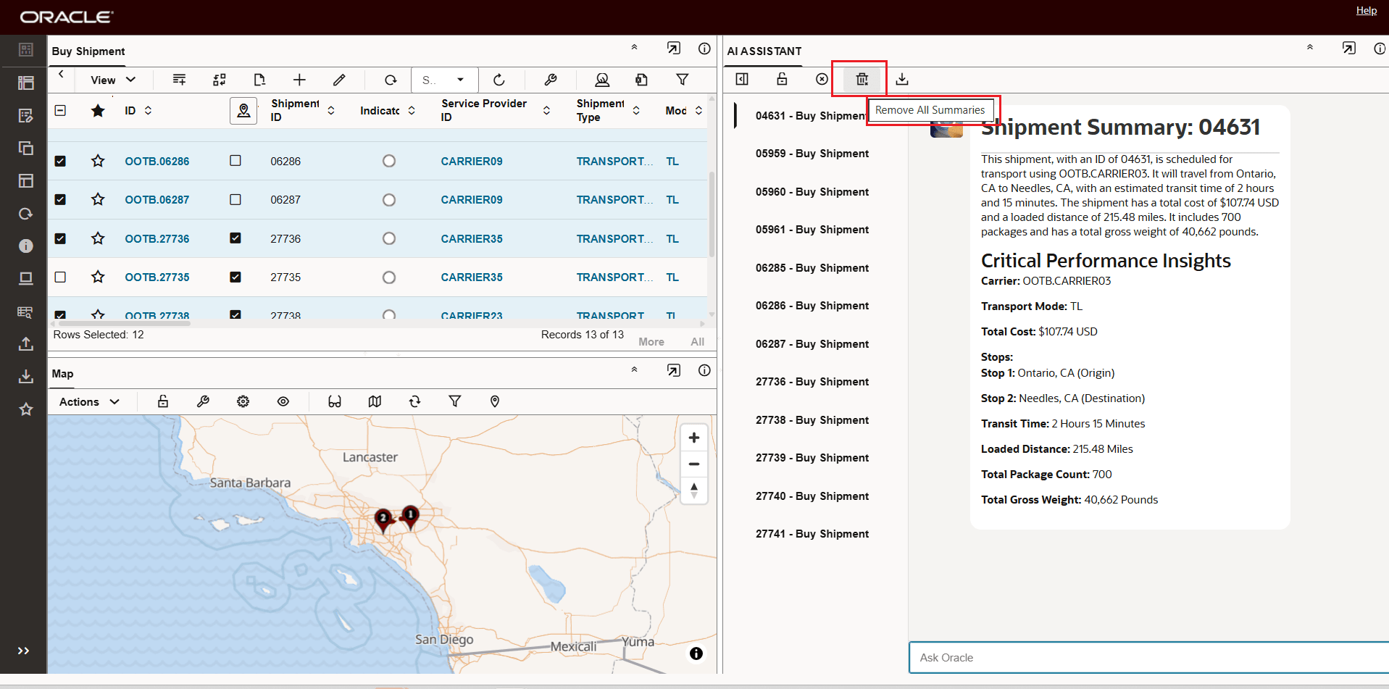Click the location pin icon in Map toolbar
The height and width of the screenshot is (689, 1389).
(495, 401)
